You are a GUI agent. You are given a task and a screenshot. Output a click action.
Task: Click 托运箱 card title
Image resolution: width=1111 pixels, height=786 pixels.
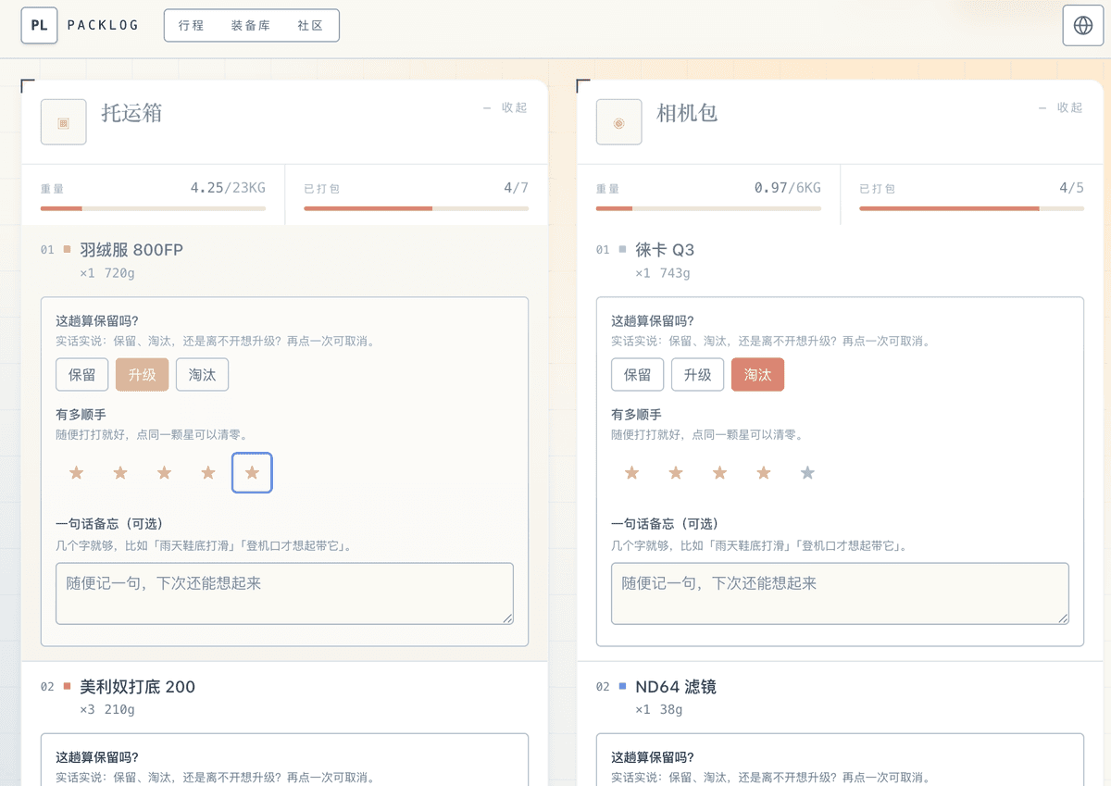pos(131,113)
